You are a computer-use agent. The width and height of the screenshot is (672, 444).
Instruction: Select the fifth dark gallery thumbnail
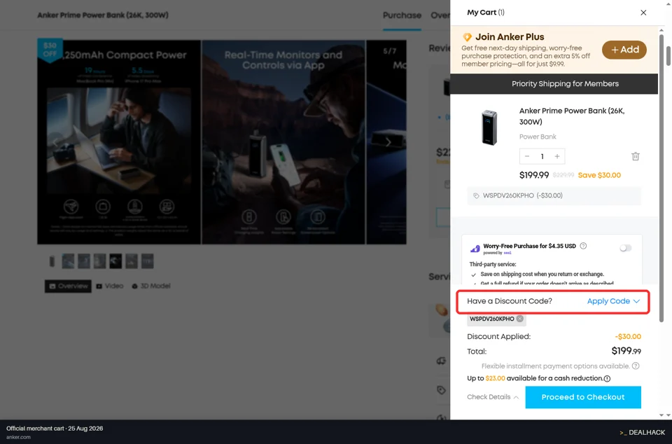click(x=115, y=261)
